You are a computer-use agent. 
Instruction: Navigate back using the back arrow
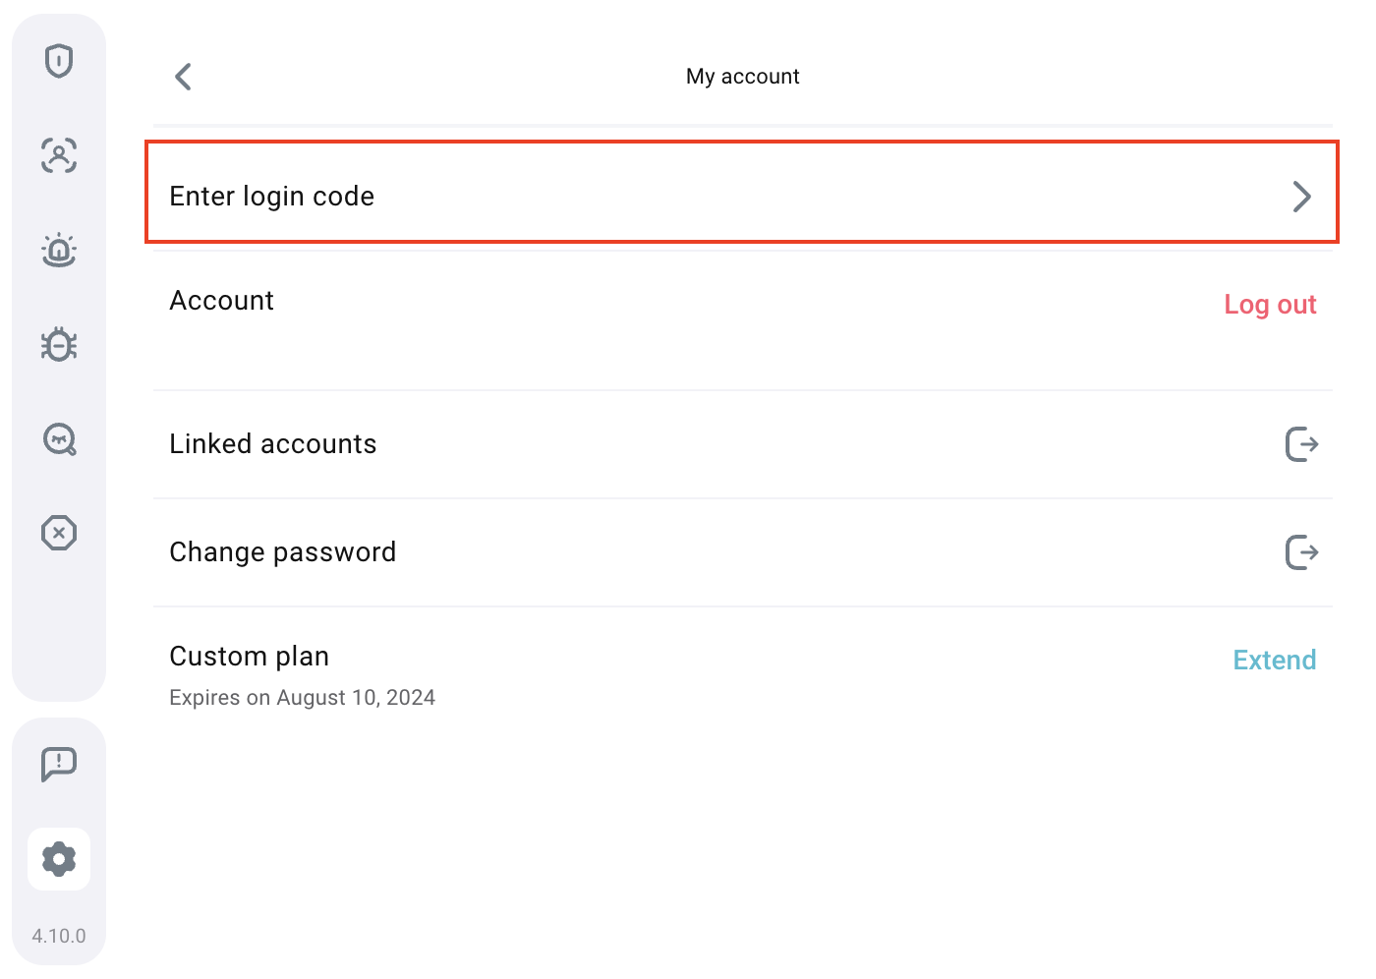click(x=183, y=76)
